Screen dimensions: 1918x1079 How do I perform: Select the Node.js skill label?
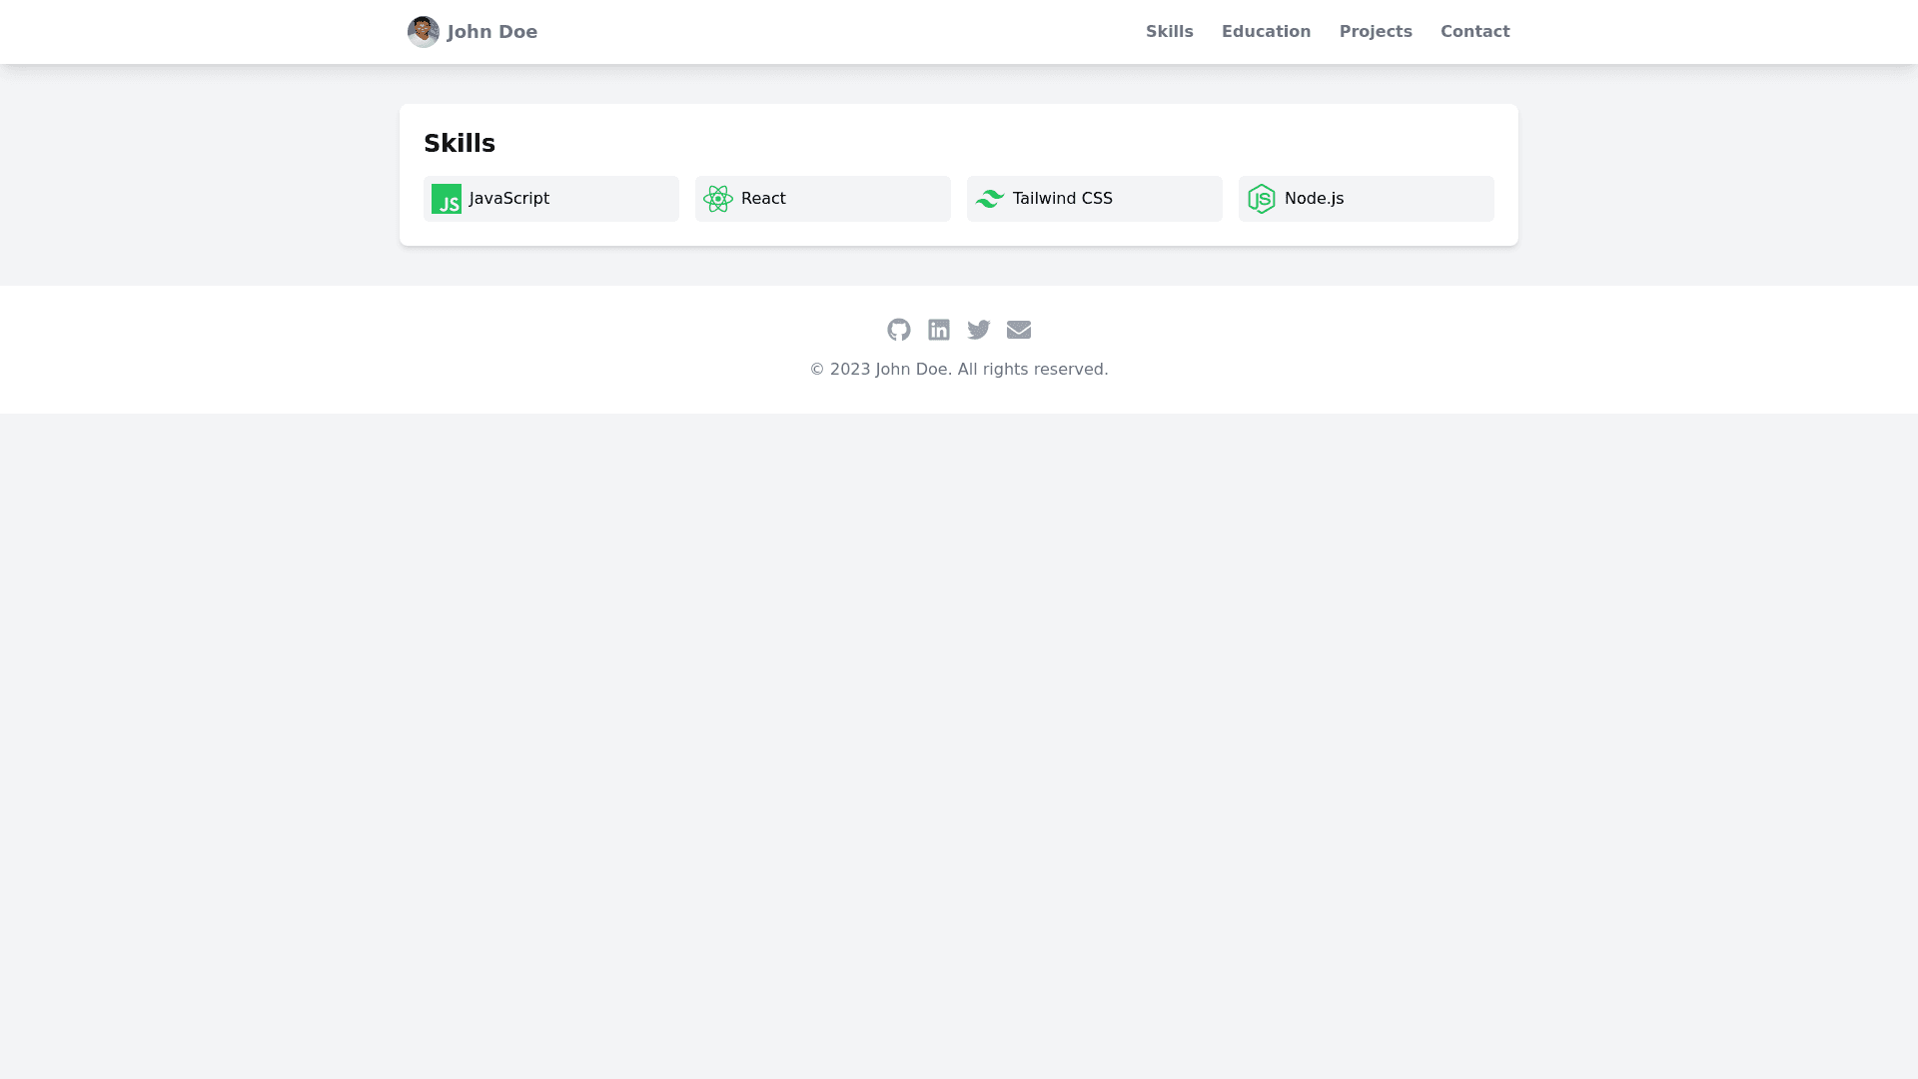point(1314,199)
